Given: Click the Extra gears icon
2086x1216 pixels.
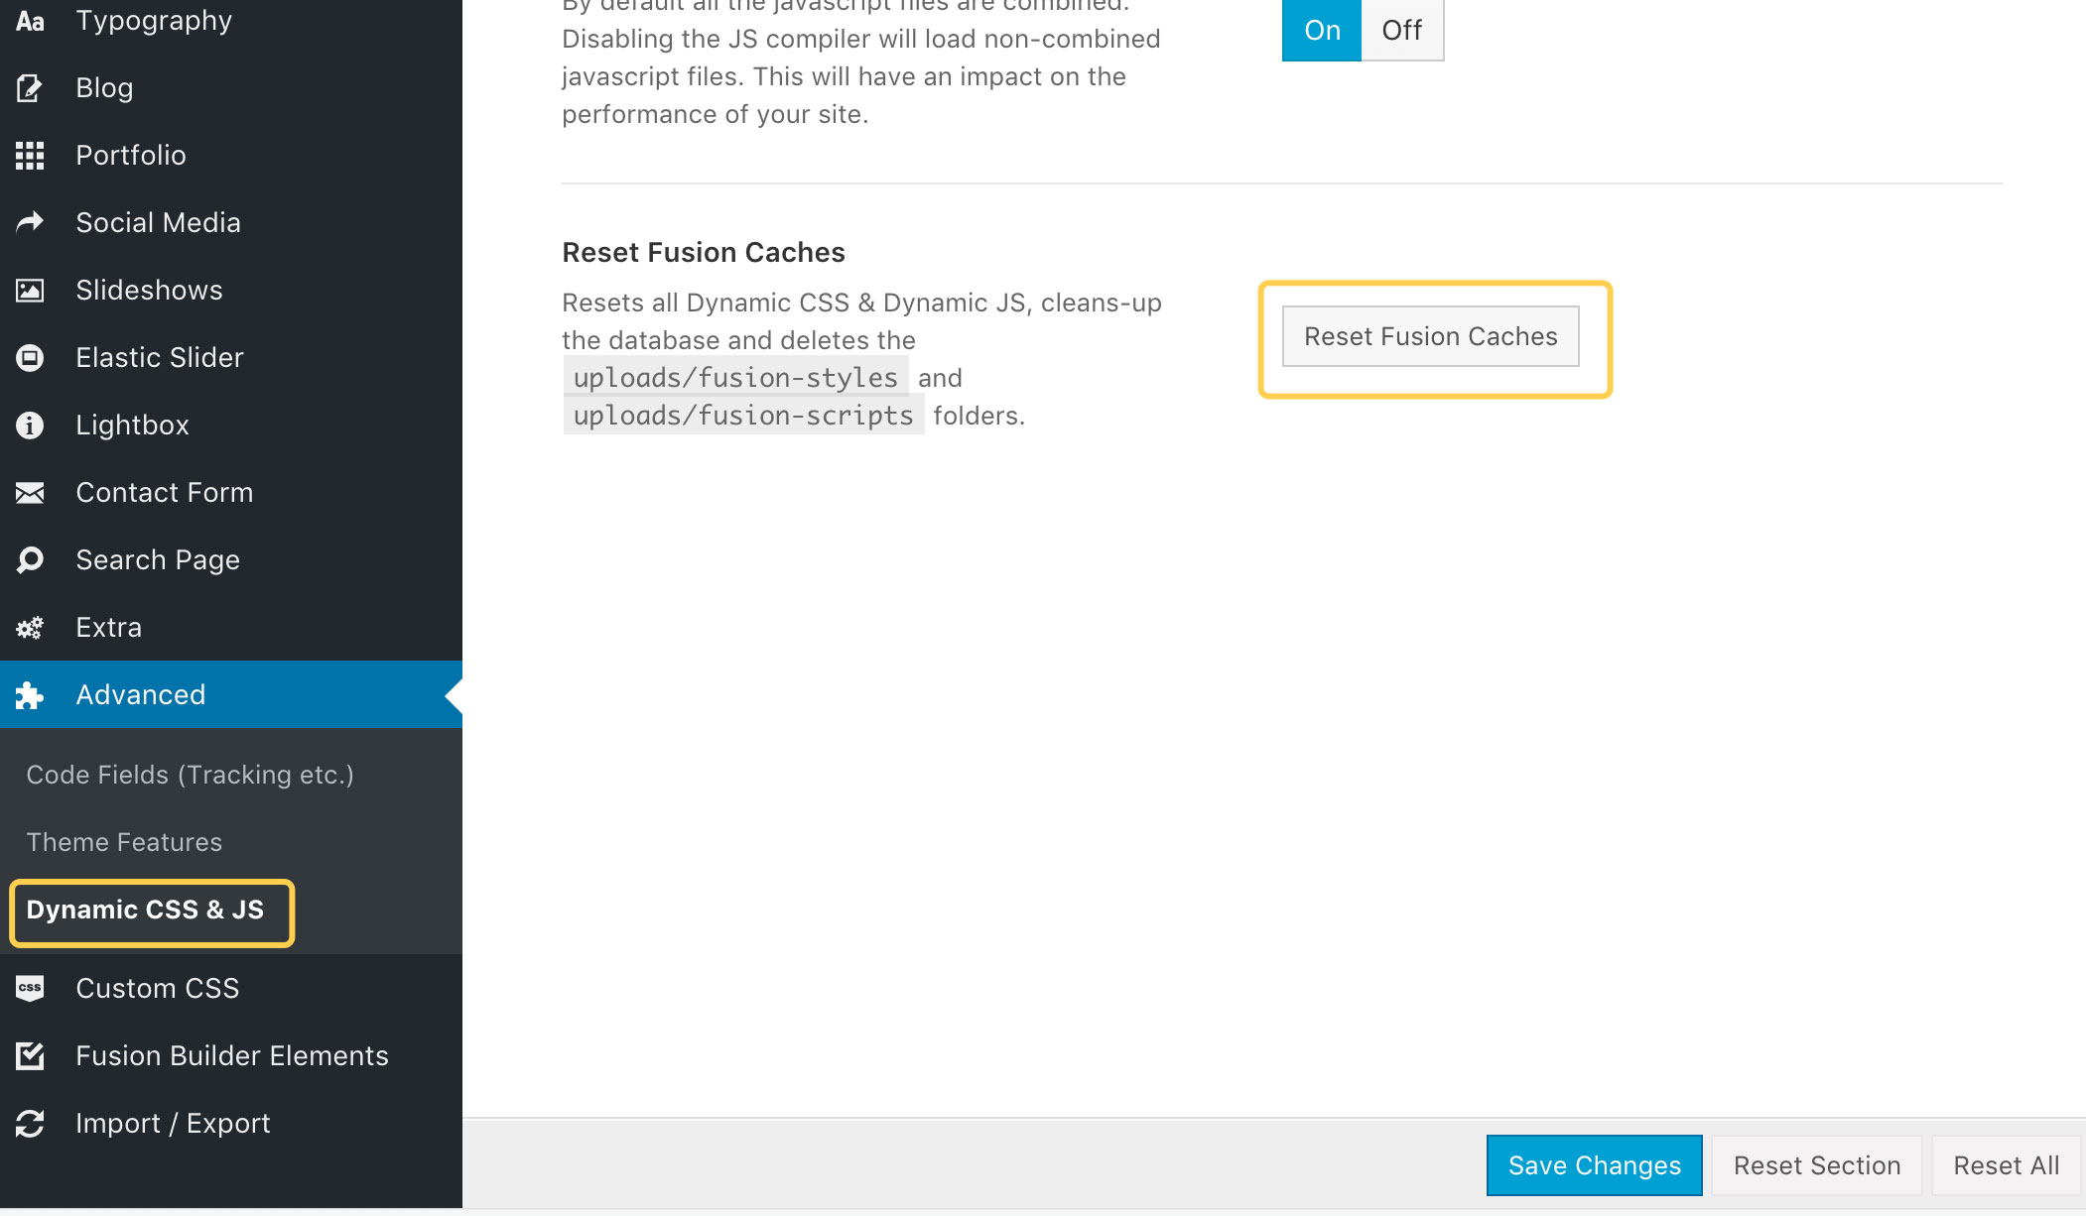Looking at the screenshot, I should 30,628.
